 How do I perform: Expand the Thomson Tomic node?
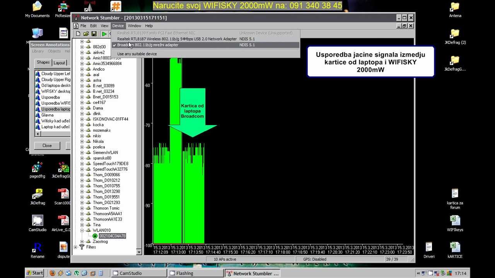82,208
